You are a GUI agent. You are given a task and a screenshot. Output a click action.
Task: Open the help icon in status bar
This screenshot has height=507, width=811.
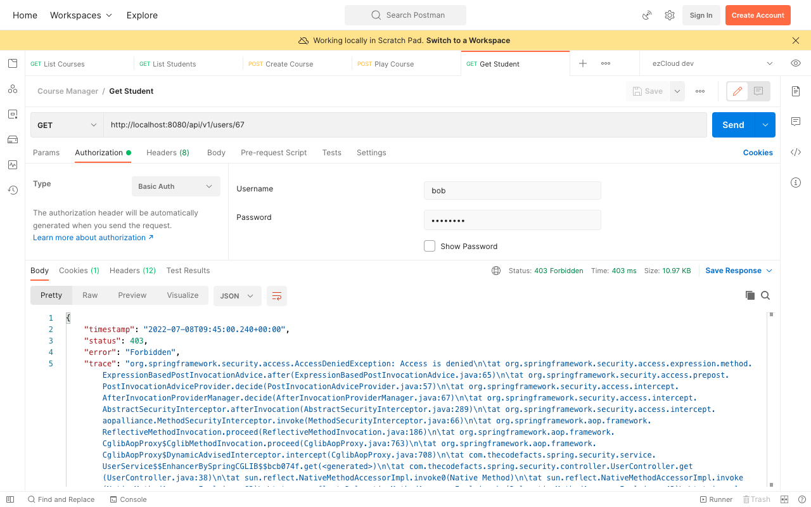pos(801,499)
